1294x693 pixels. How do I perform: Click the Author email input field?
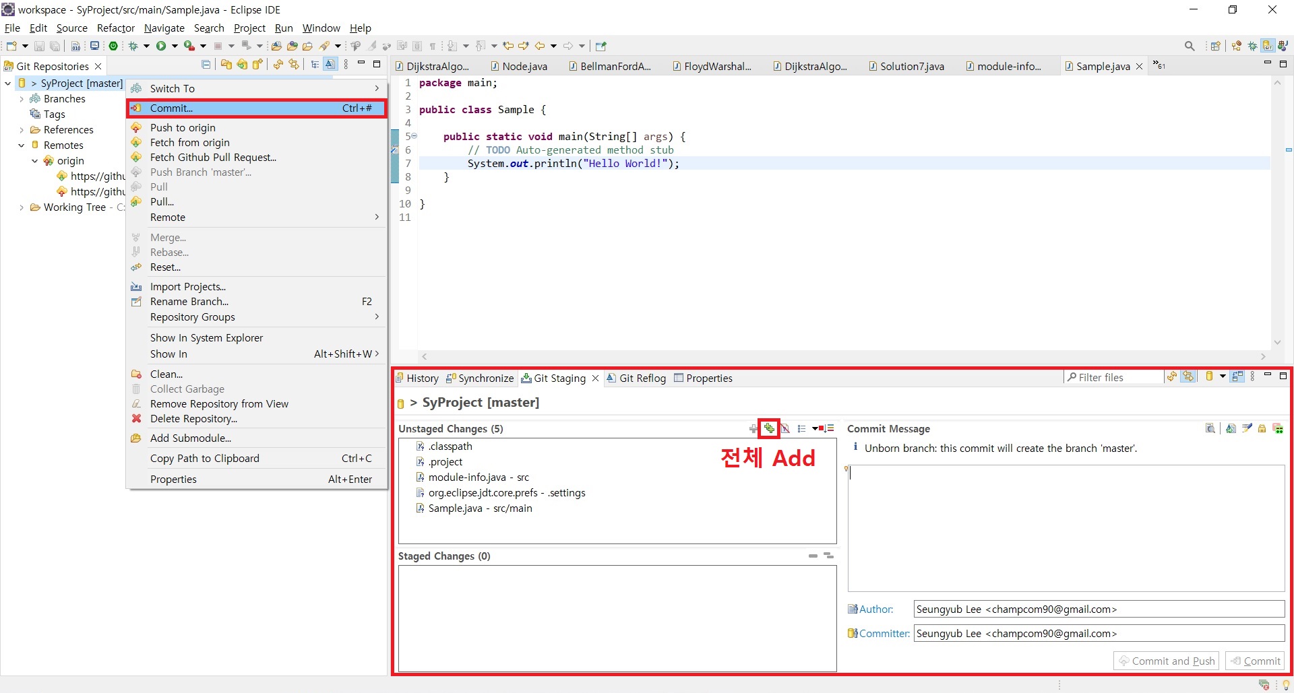(x=1099, y=609)
